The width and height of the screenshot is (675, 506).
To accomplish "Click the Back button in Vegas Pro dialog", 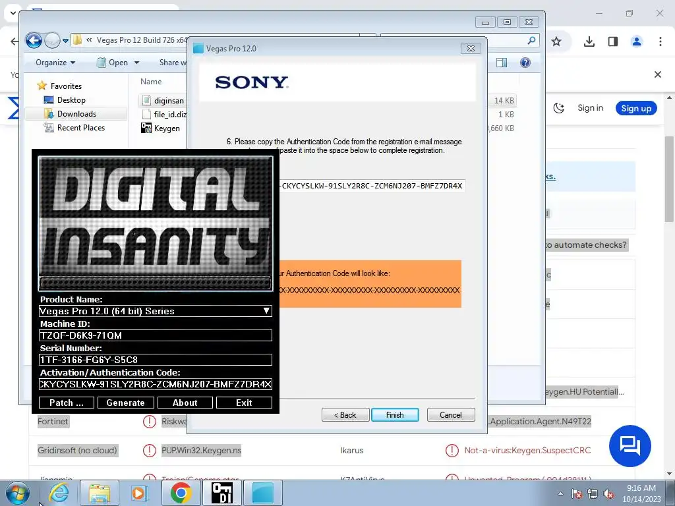I will (345, 415).
